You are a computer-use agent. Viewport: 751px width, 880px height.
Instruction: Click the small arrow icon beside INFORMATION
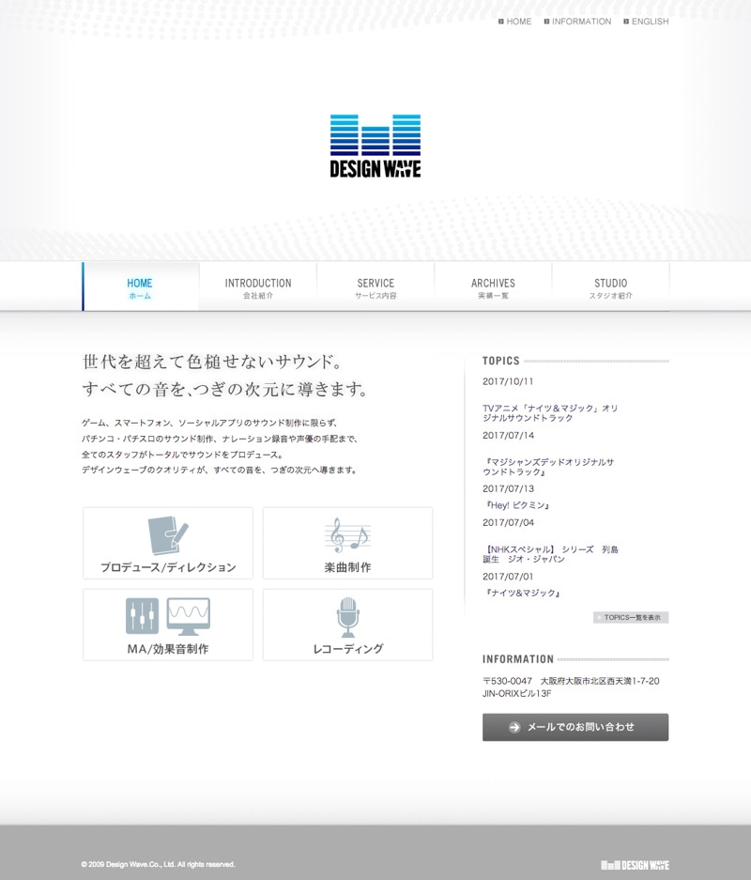(546, 22)
